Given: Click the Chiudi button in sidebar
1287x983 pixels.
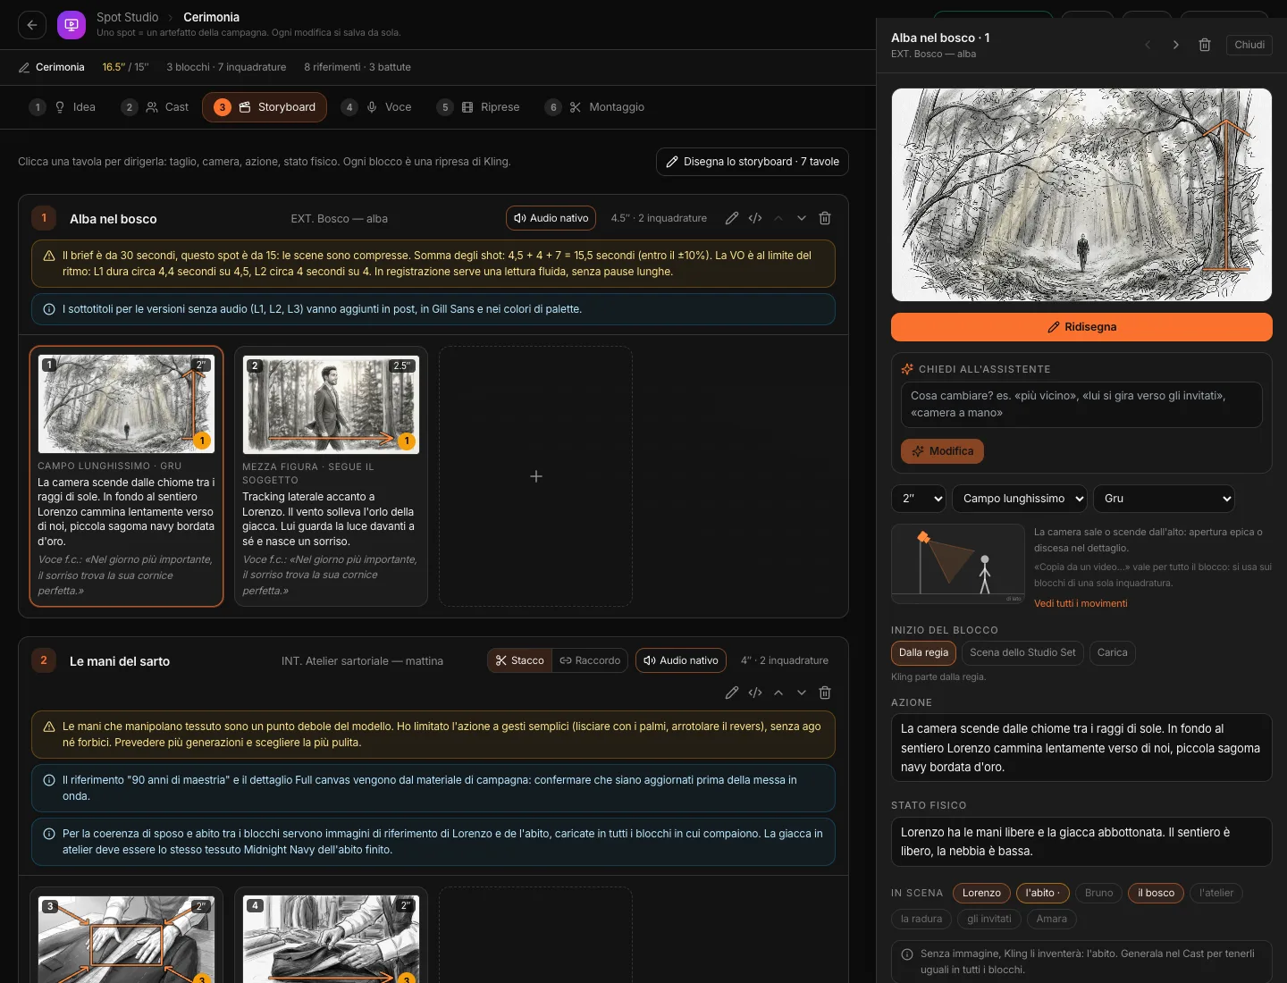Looking at the screenshot, I should pos(1249,45).
